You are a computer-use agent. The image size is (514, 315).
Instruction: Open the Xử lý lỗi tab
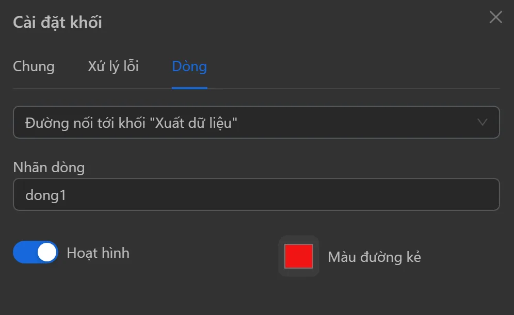pyautogui.click(x=113, y=67)
